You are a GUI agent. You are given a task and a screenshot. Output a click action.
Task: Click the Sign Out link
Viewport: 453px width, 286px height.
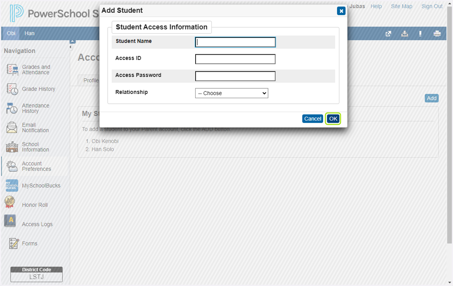pos(432,6)
